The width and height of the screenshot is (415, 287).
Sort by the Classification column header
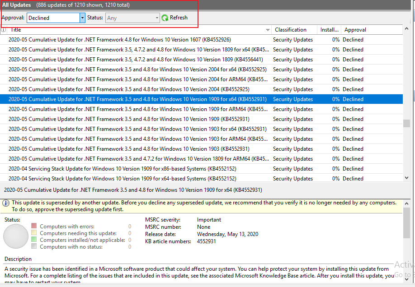click(294, 30)
